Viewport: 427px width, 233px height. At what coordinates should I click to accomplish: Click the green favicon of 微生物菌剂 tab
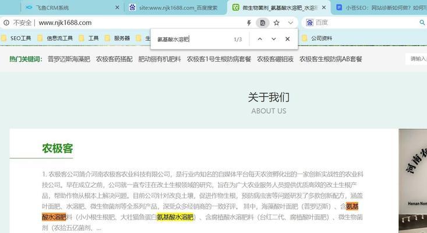pyautogui.click(x=235, y=8)
